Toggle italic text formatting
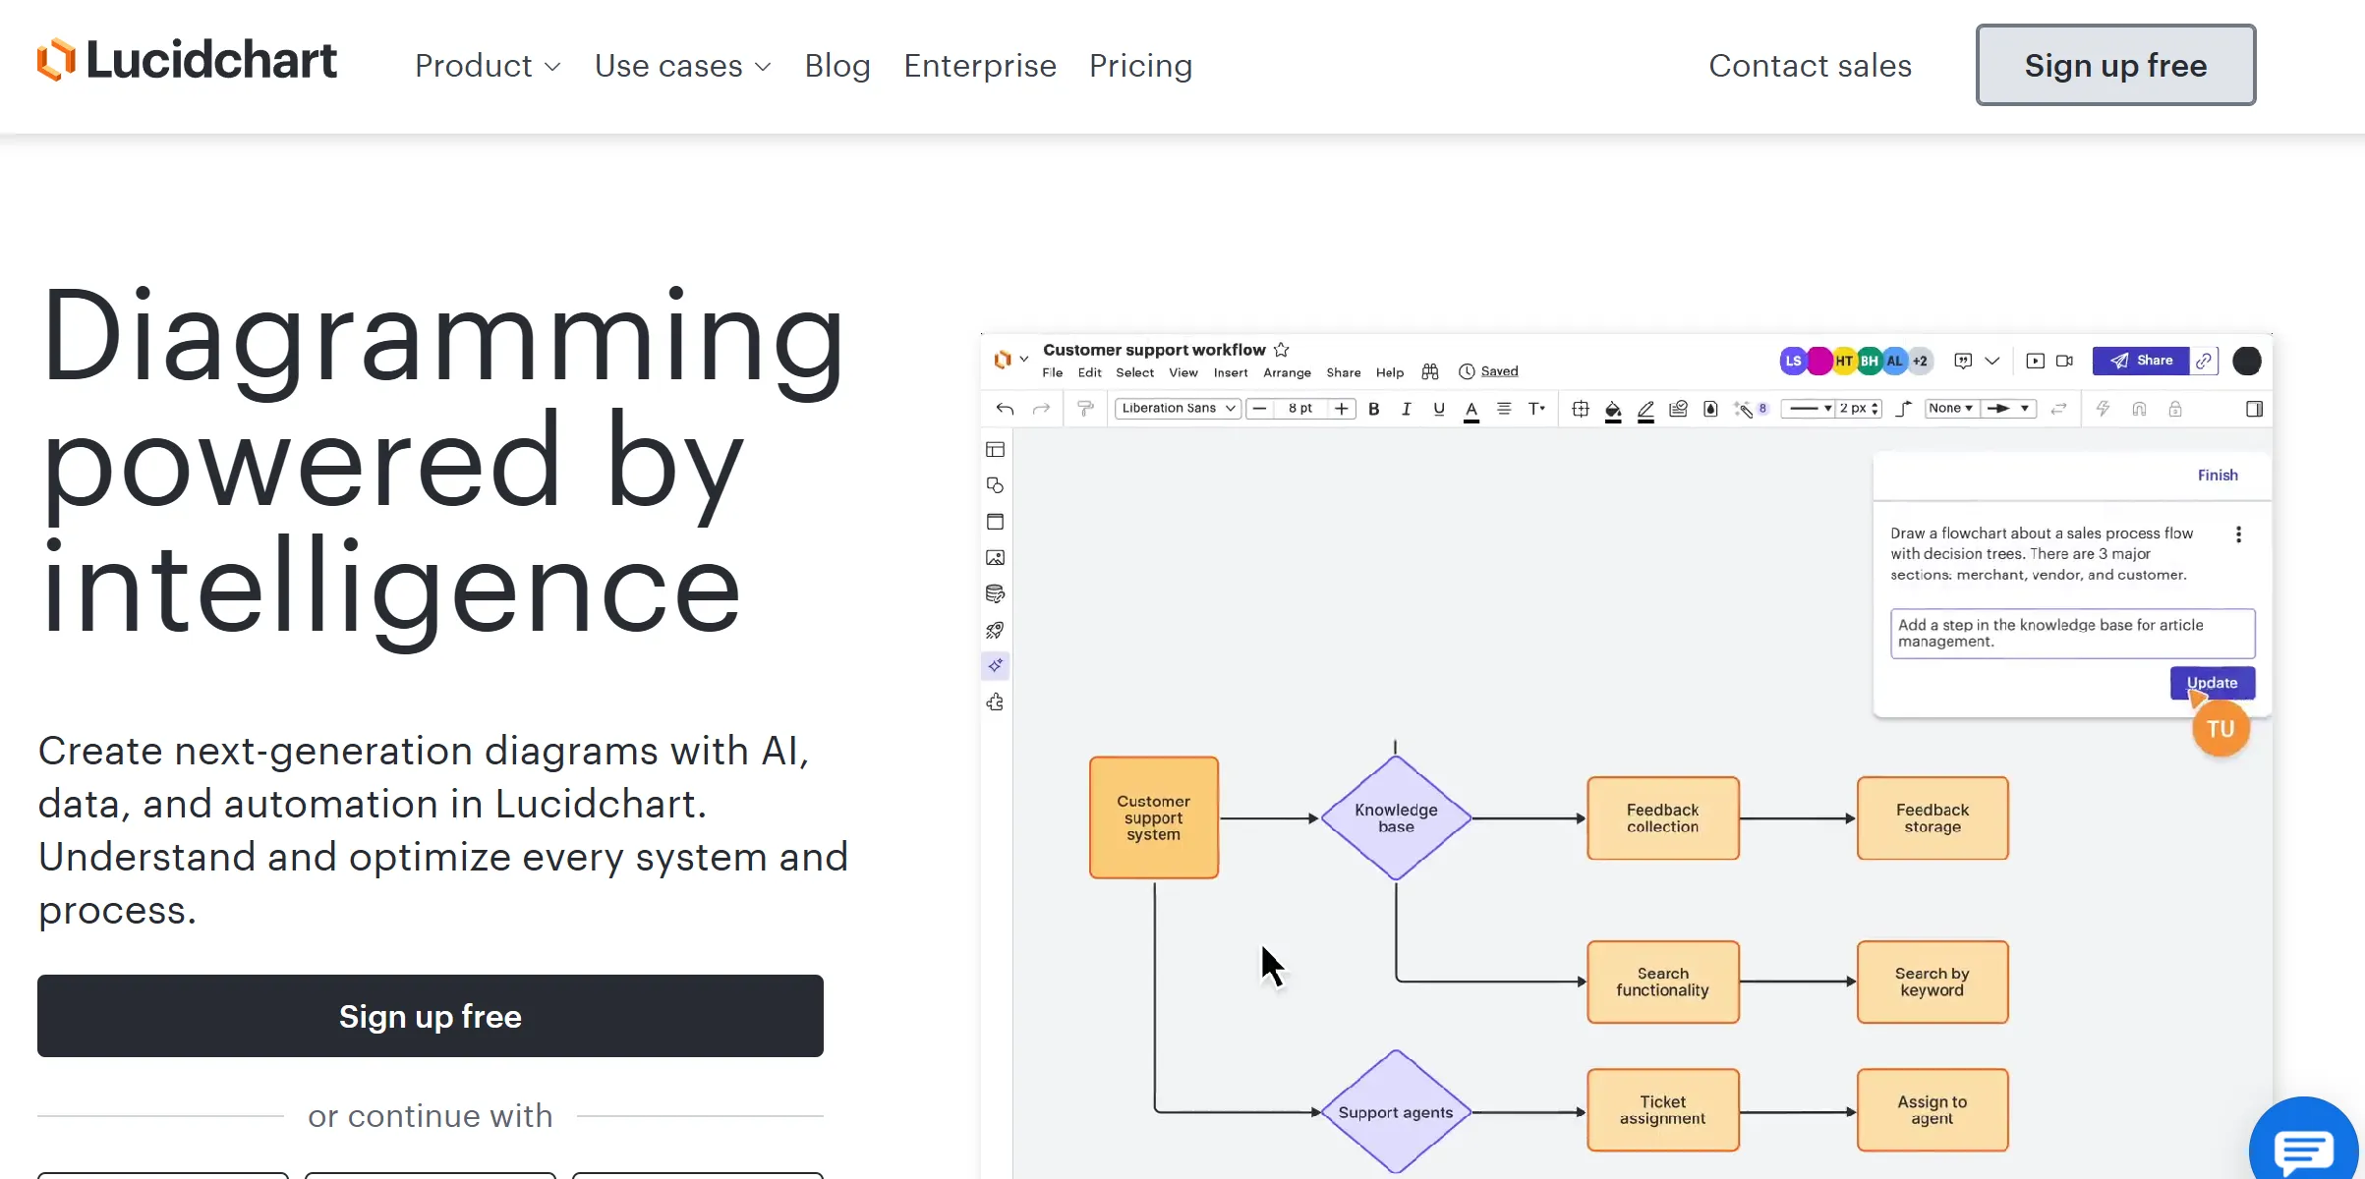2365x1179 pixels. click(x=1406, y=409)
